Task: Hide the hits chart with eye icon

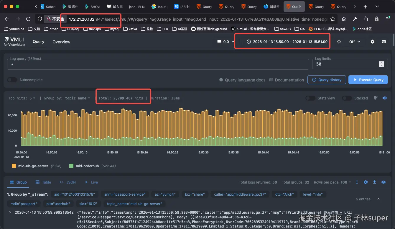Action: click(x=385, y=98)
